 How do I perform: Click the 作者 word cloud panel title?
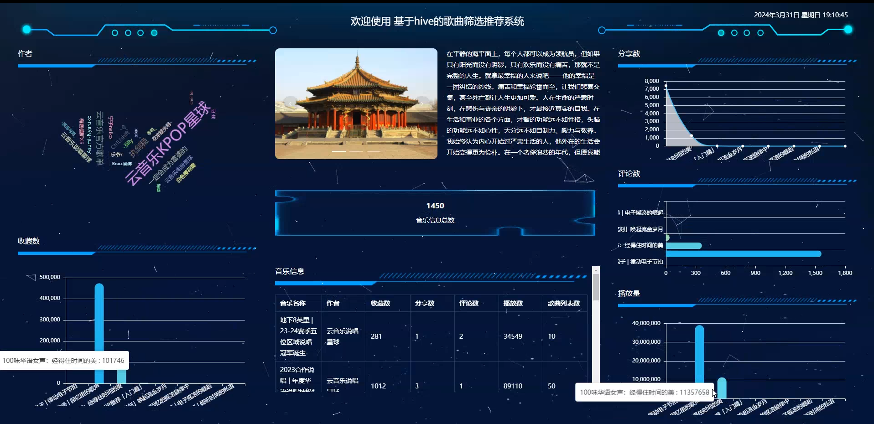point(25,53)
